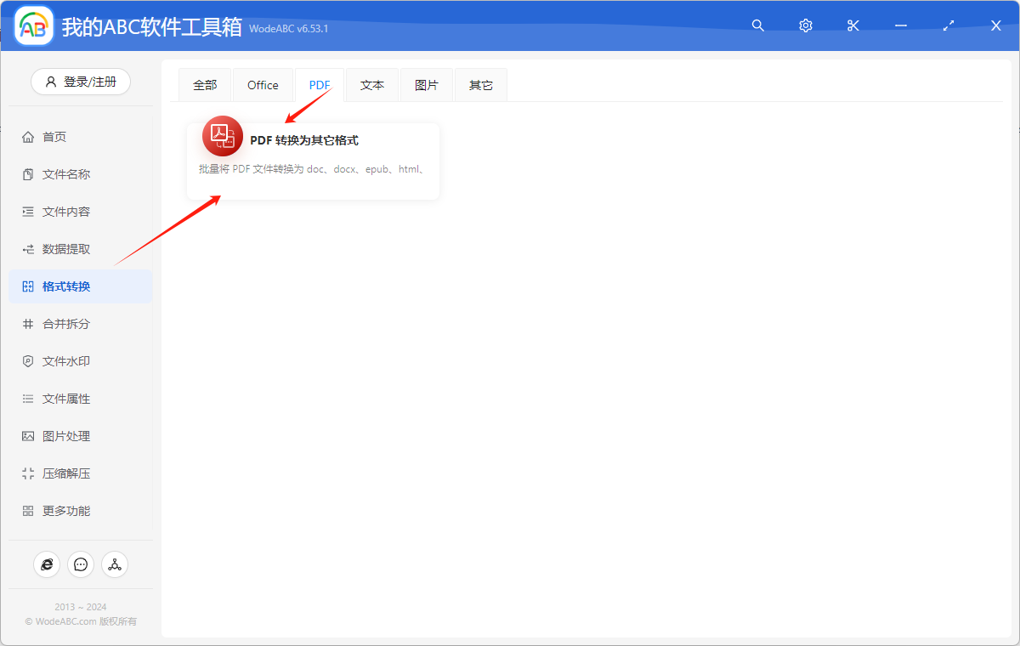The image size is (1020, 646).
Task: Click the share network icon at bottom
Action: (x=115, y=564)
